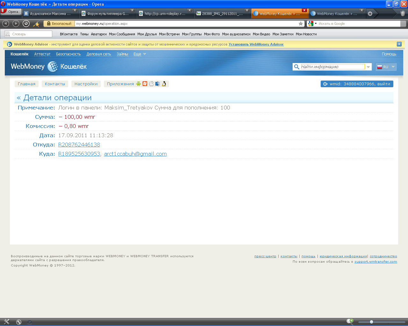
Task: Open a new tab with plus button
Action: tap(370, 14)
